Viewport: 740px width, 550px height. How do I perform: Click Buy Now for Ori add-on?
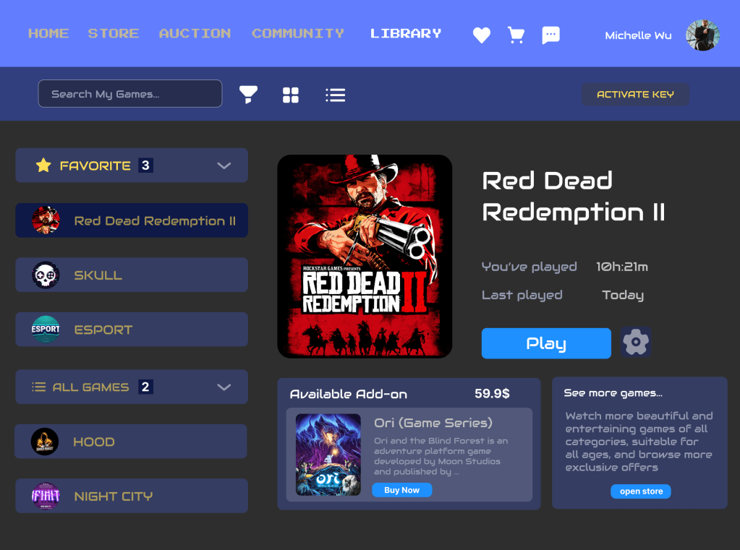point(401,490)
